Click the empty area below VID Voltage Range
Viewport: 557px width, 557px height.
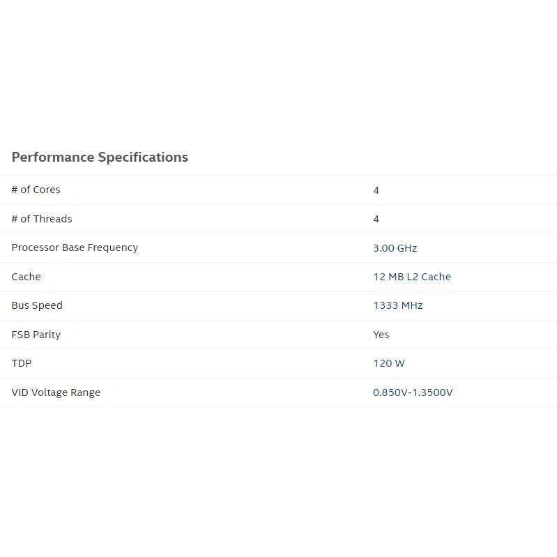coord(279,481)
